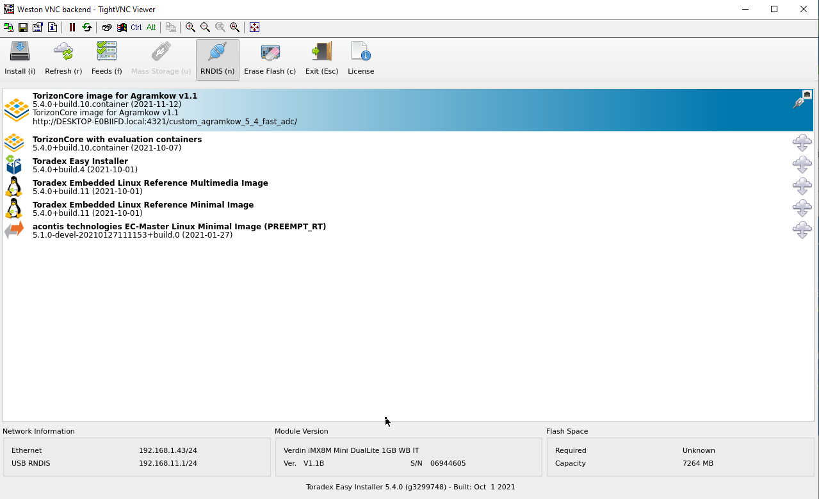Image resolution: width=819 pixels, height=499 pixels.
Task: Click Tux icon of Multimedia Image
Action: (13, 186)
